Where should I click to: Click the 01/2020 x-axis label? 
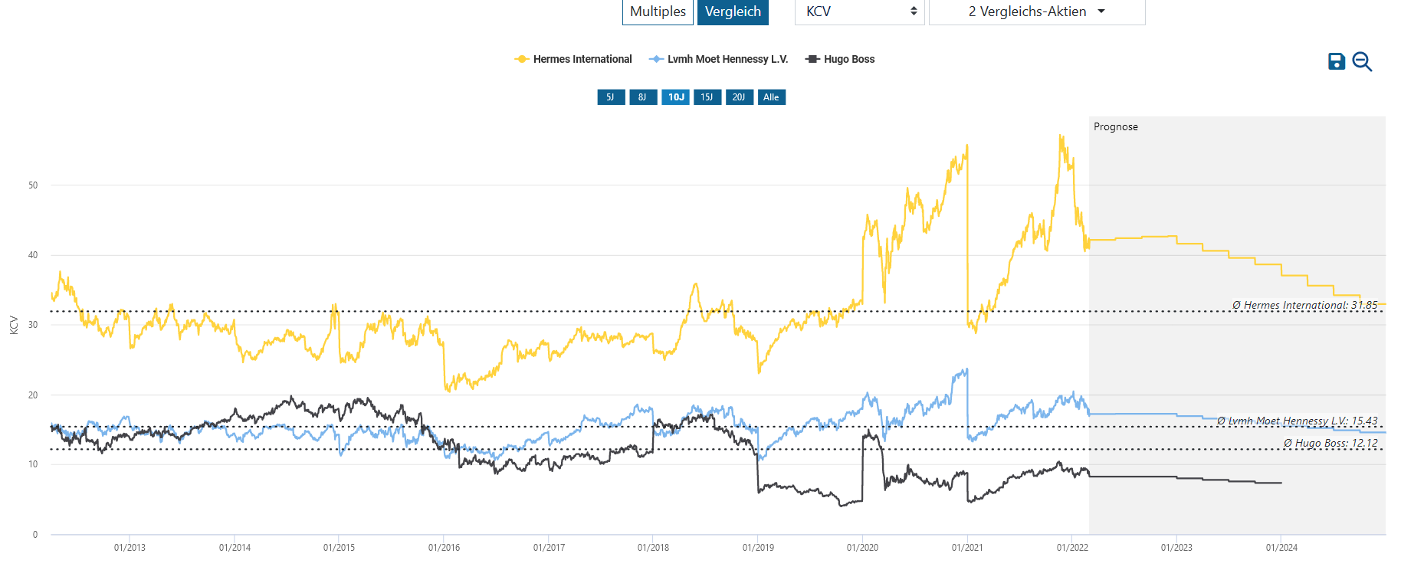pyautogui.click(x=862, y=548)
